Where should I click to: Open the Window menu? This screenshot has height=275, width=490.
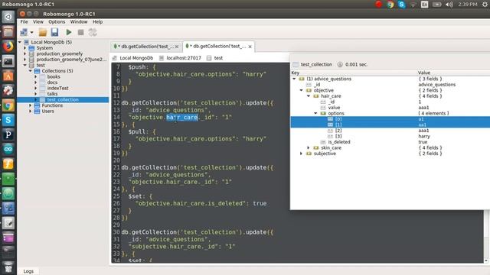79,22
